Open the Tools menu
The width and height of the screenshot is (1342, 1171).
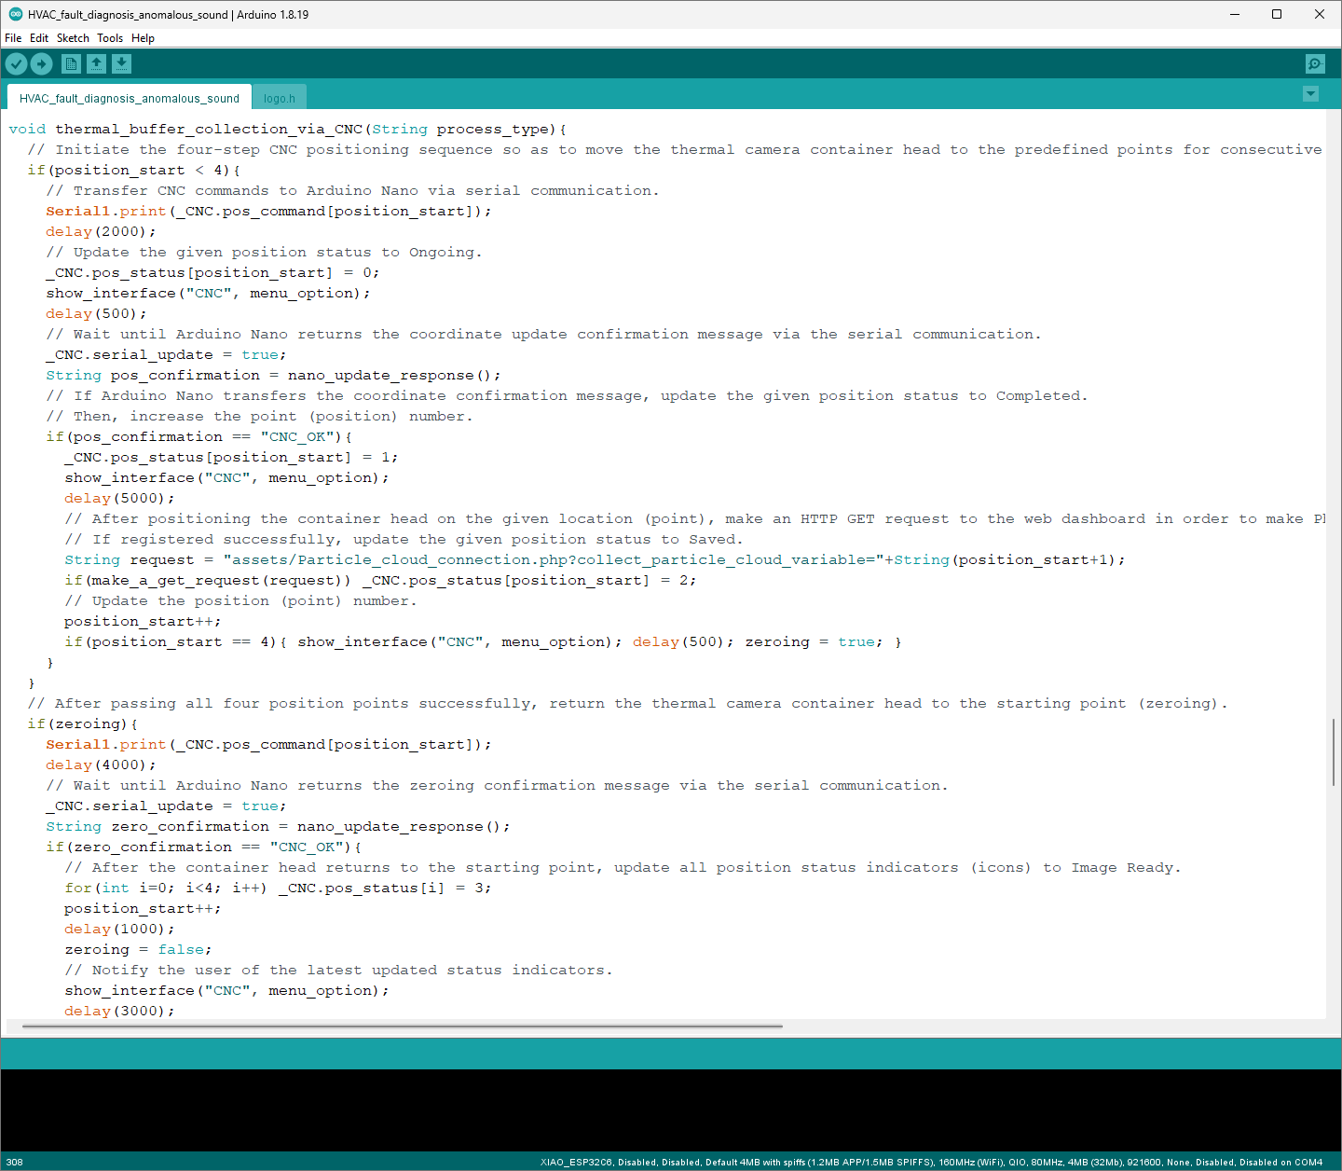[110, 38]
